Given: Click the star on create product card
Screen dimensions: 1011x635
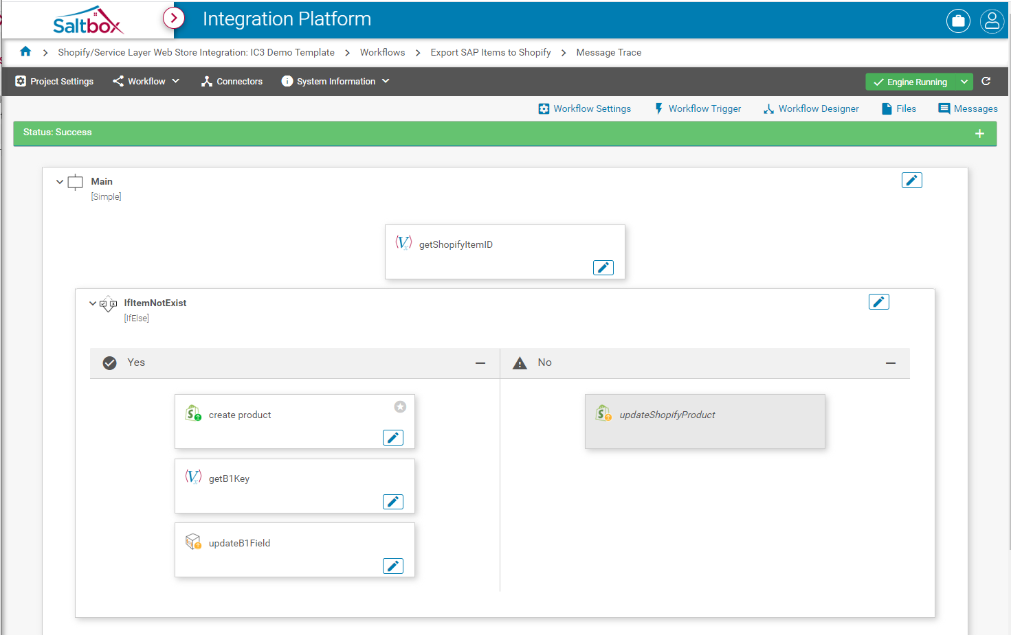Looking at the screenshot, I should pyautogui.click(x=400, y=406).
